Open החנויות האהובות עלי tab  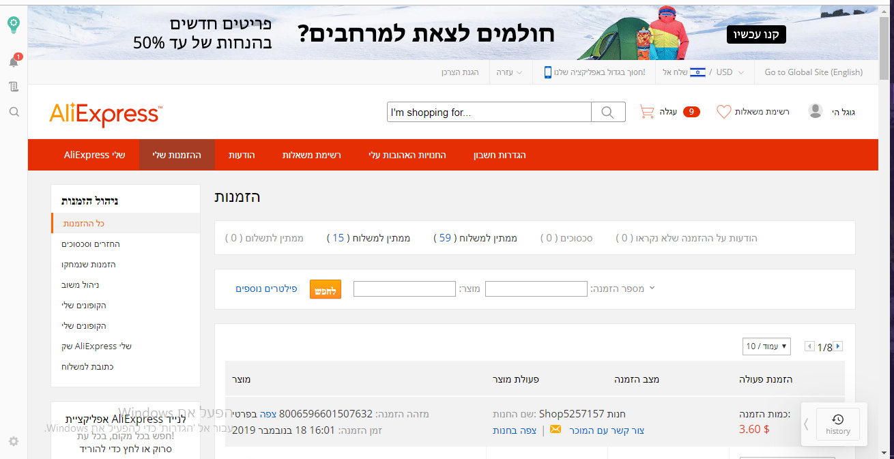tap(407, 155)
